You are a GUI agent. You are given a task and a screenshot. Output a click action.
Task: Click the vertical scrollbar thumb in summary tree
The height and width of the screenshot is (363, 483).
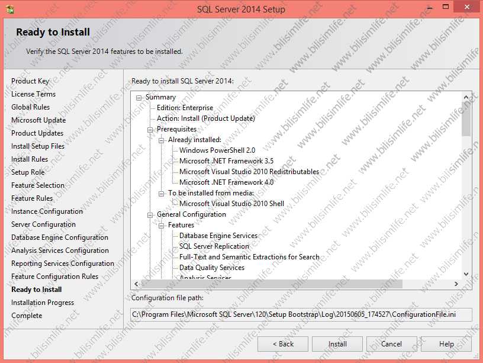click(x=466, y=119)
